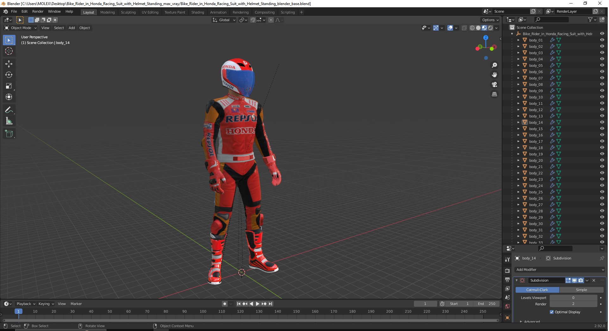Open the Object Mode dropdown
This screenshot has height=331, width=609.
pyautogui.click(x=21, y=28)
